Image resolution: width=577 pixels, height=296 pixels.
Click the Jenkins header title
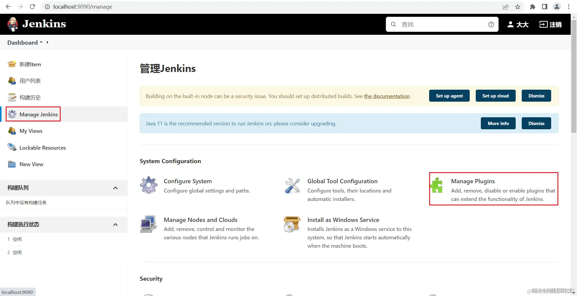click(44, 24)
